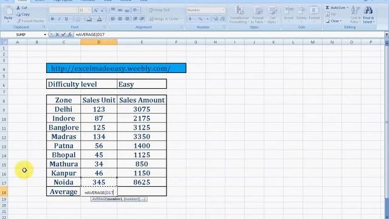389x219 pixels.
Task: Apply Top Align to cell
Action: tap(113, 10)
